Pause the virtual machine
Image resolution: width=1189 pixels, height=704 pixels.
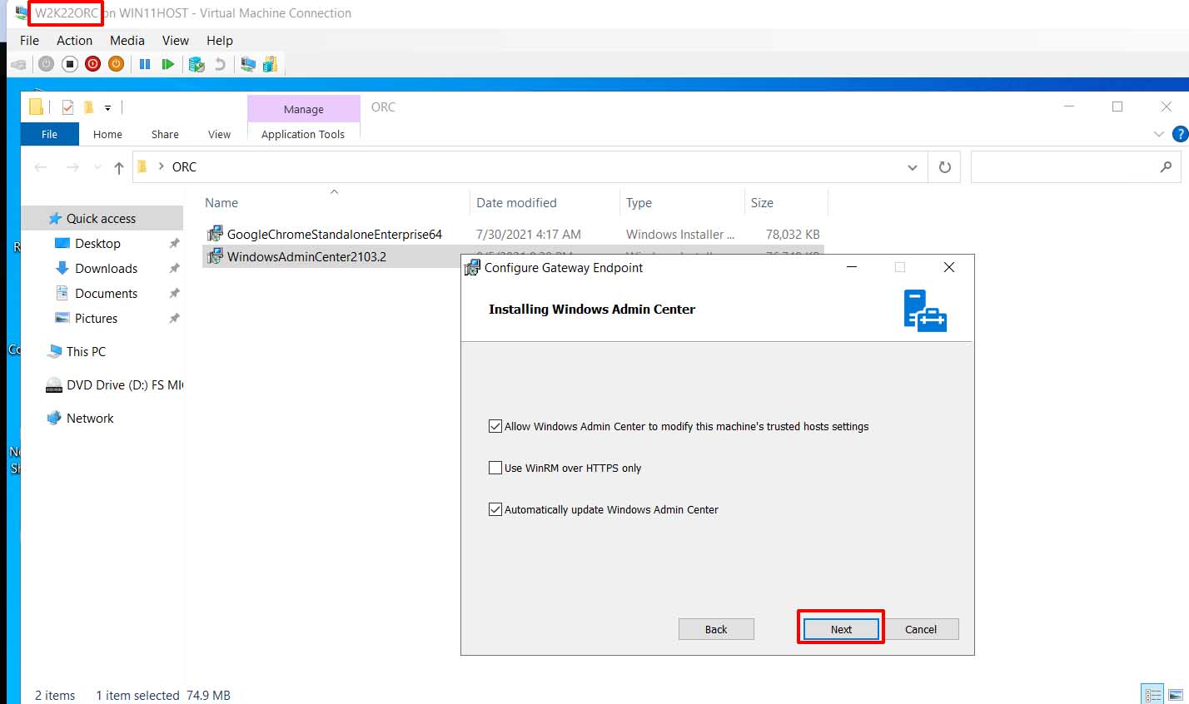coord(145,64)
